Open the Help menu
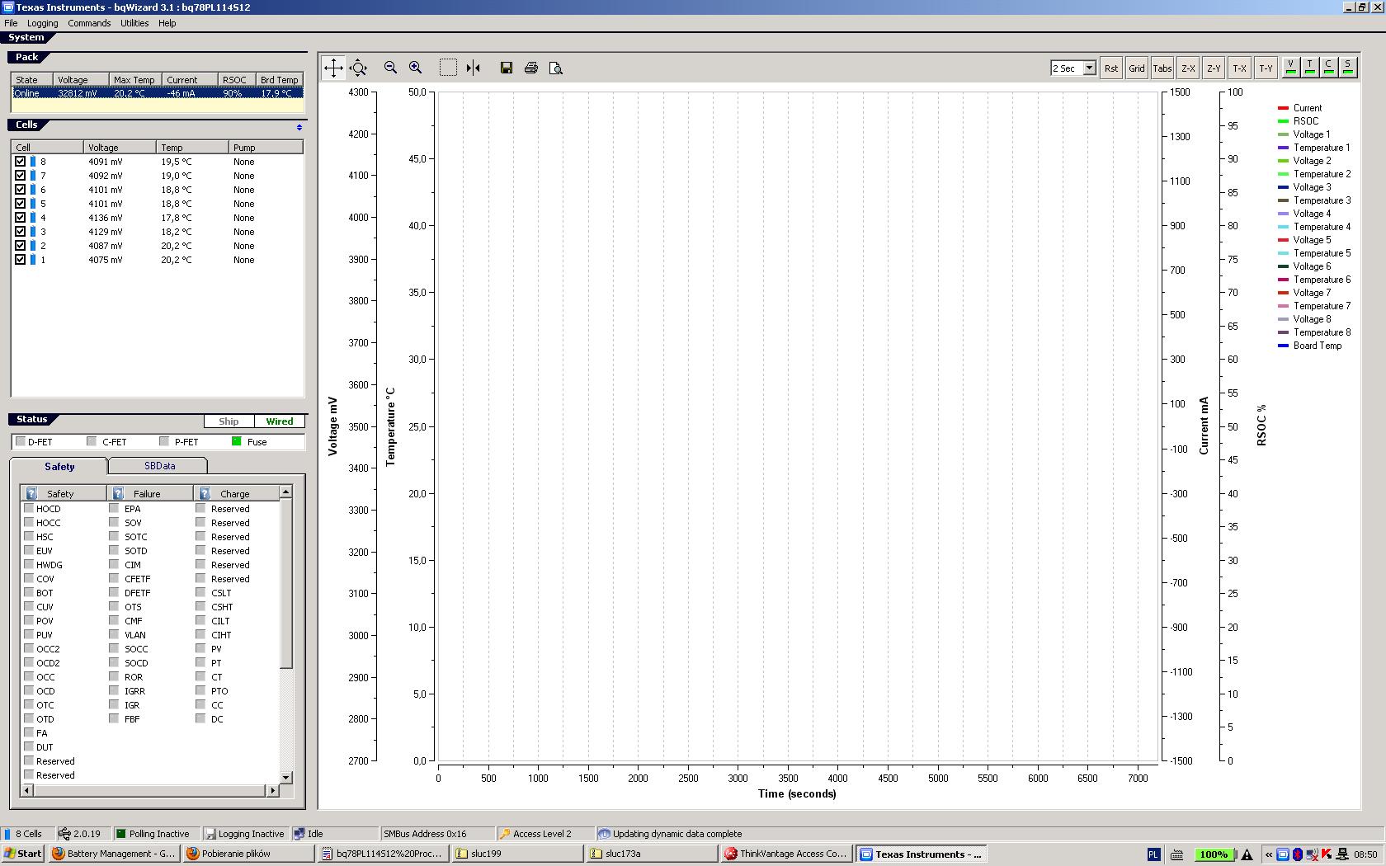The height and width of the screenshot is (866, 1386). (167, 23)
